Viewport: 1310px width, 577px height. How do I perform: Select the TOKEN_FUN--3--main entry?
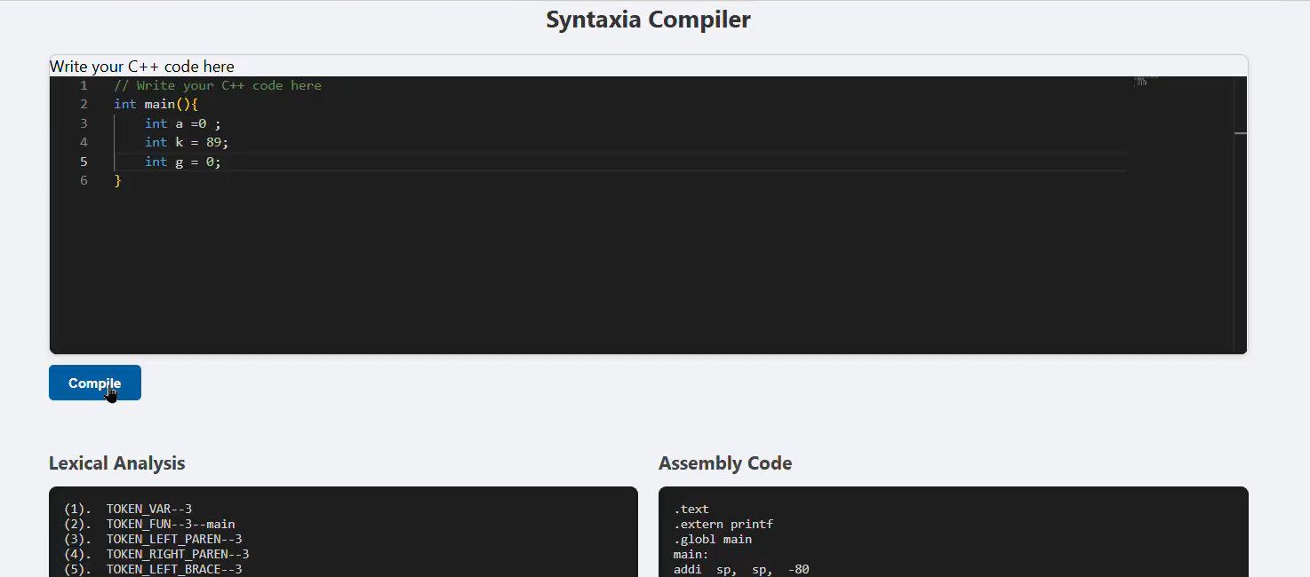[x=169, y=524]
